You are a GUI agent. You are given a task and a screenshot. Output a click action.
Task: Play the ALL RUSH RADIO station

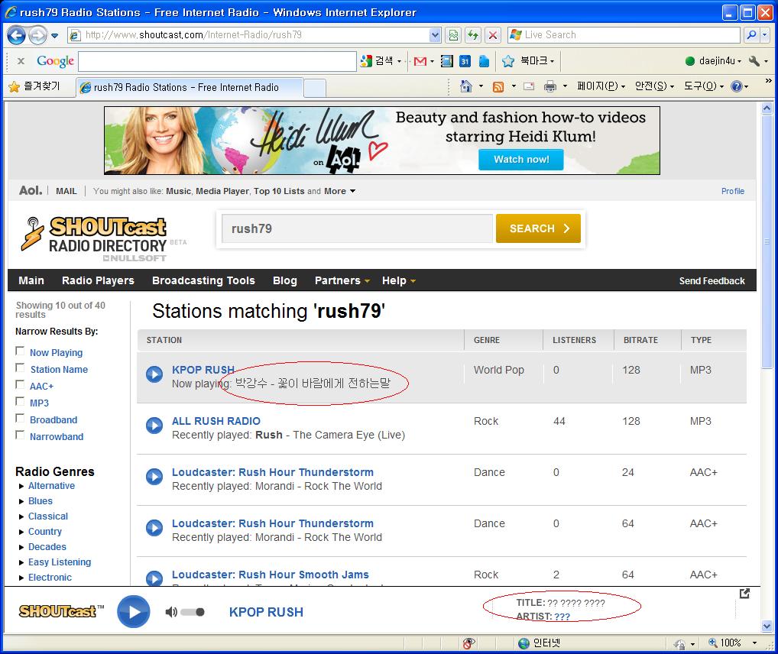(x=154, y=426)
